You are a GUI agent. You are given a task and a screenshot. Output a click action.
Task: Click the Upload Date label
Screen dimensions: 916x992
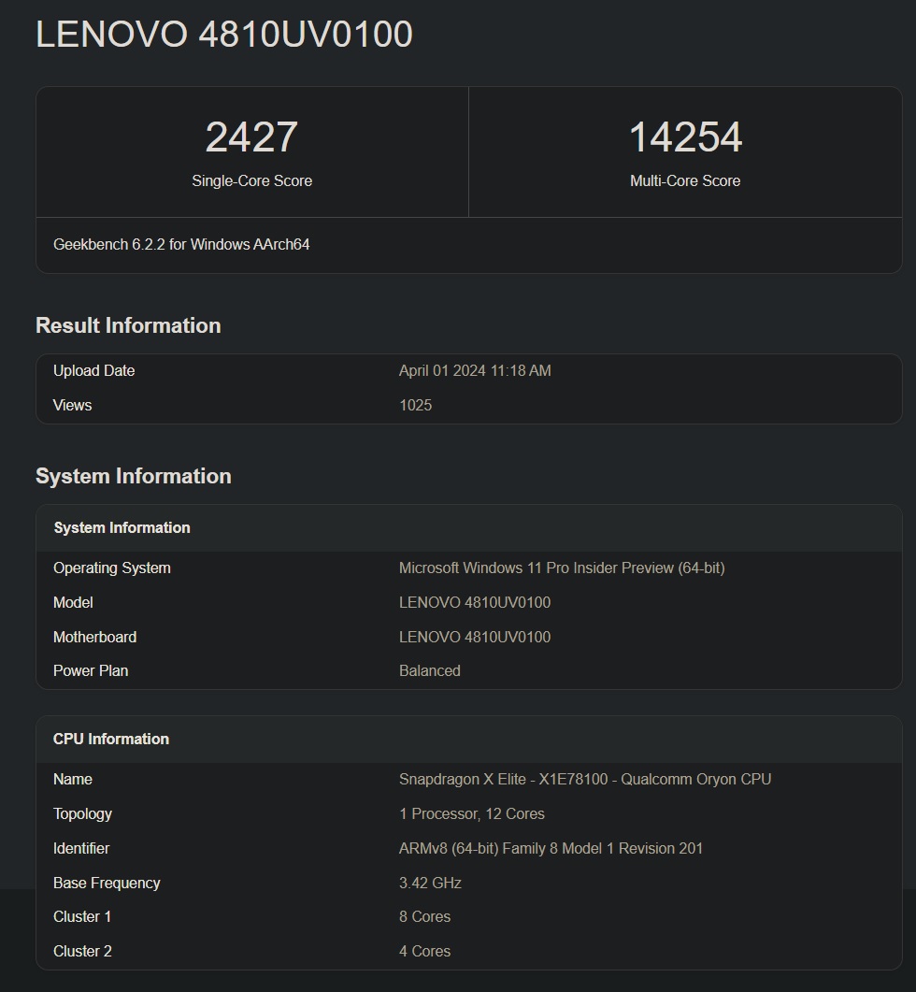pos(93,371)
